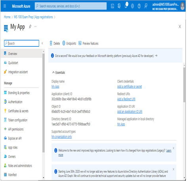Dismiss the ADAL deprecation notice
The height and width of the screenshot is (181, 187).
tap(174, 169)
